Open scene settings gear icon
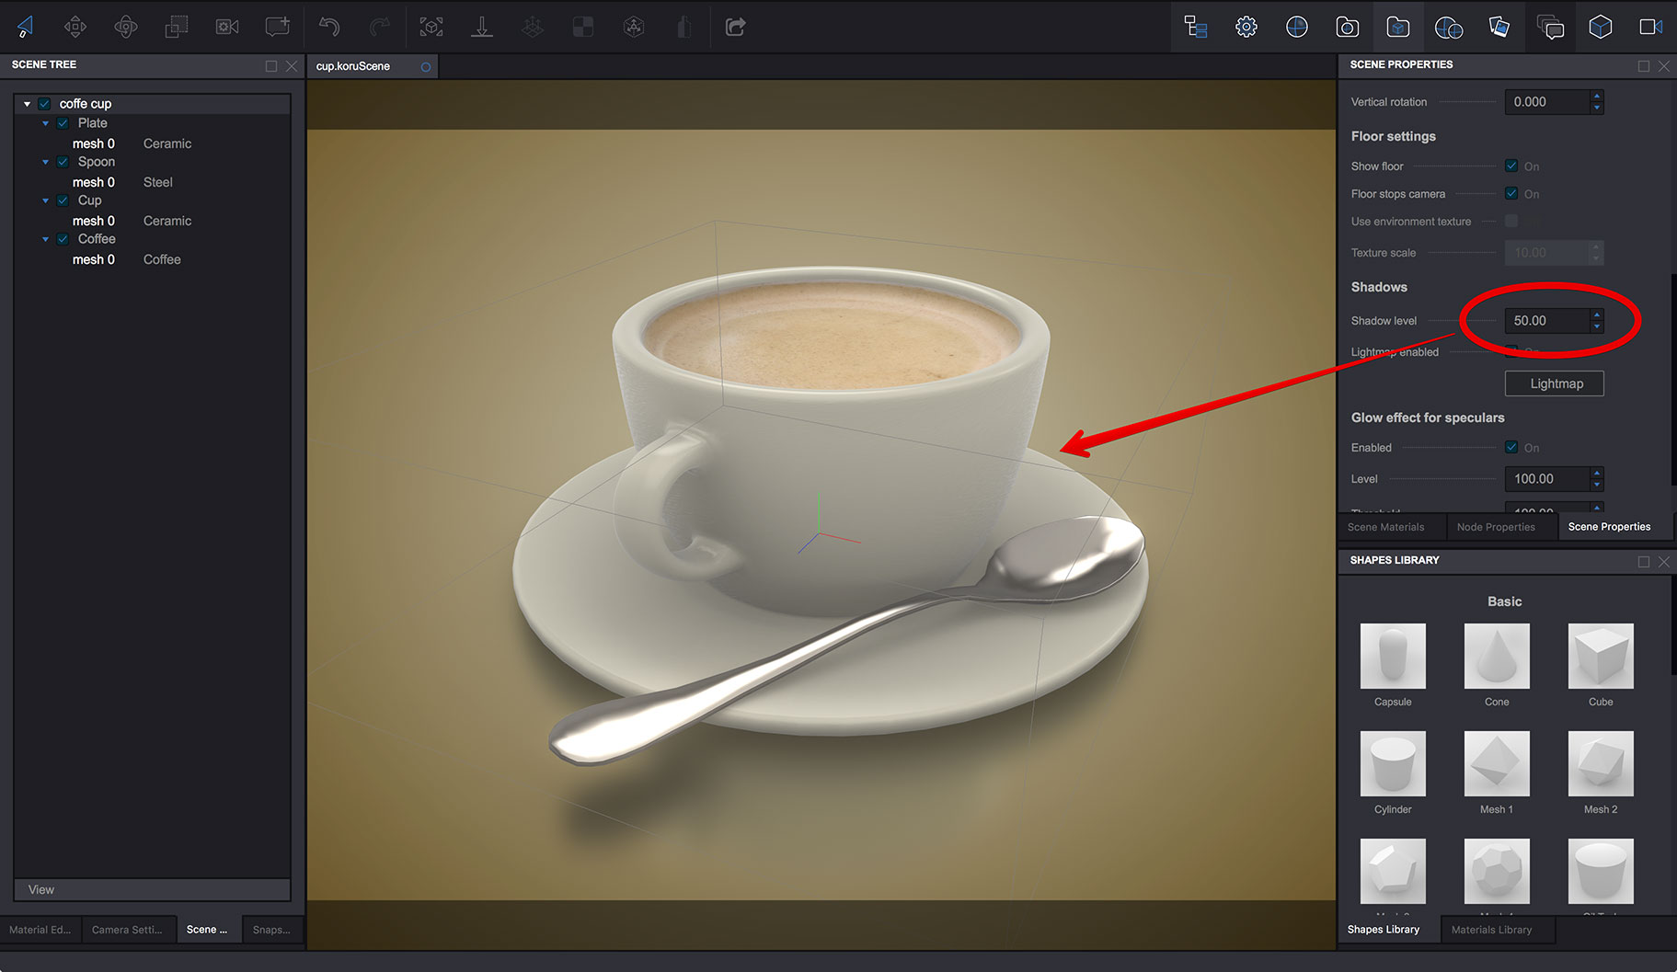The height and width of the screenshot is (972, 1677). [1246, 26]
